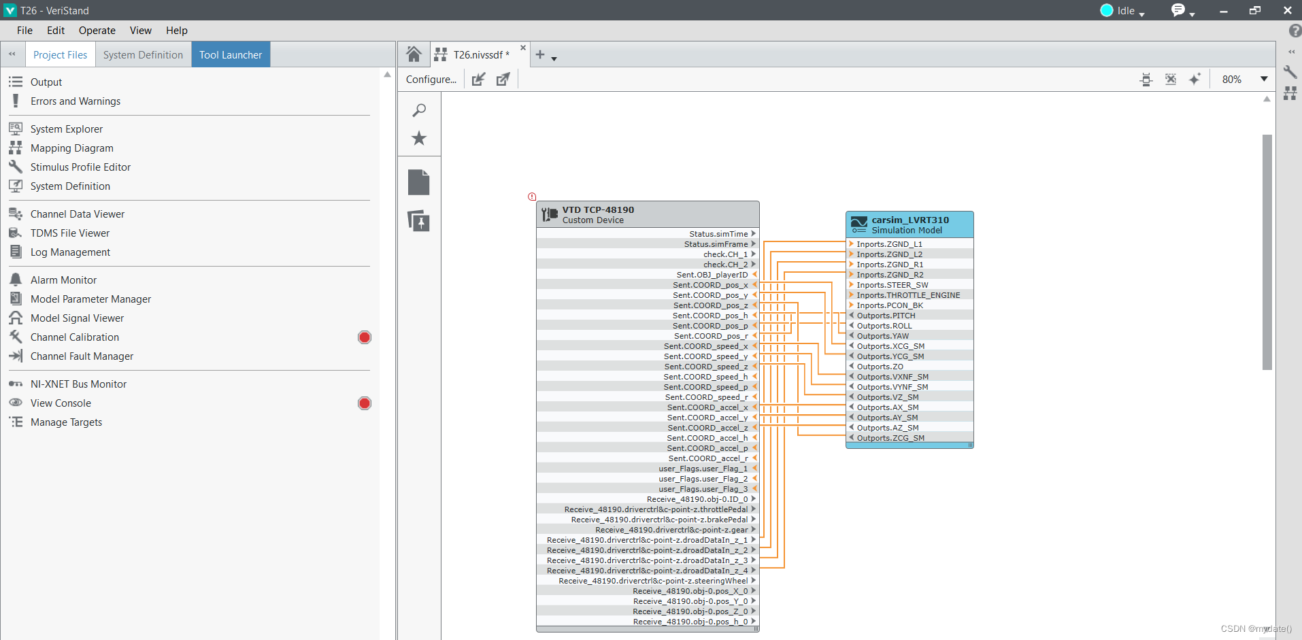The width and height of the screenshot is (1302, 640).
Task: Select the Inports.STEER_SW port row
Action: point(909,285)
